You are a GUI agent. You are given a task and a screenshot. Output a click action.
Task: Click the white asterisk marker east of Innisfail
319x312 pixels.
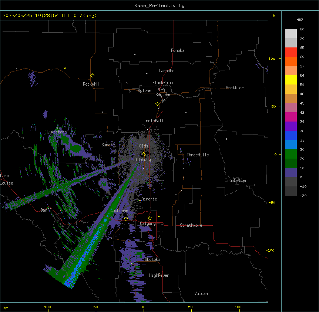(186, 112)
